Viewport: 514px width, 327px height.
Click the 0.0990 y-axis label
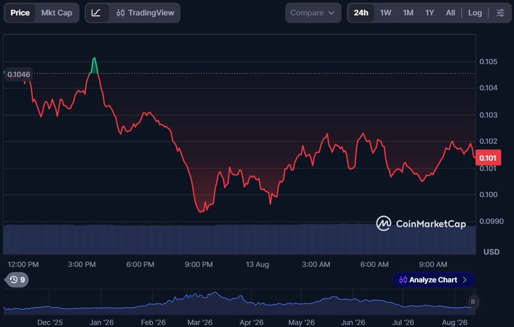(x=491, y=221)
